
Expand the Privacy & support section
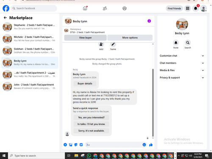click(182, 78)
